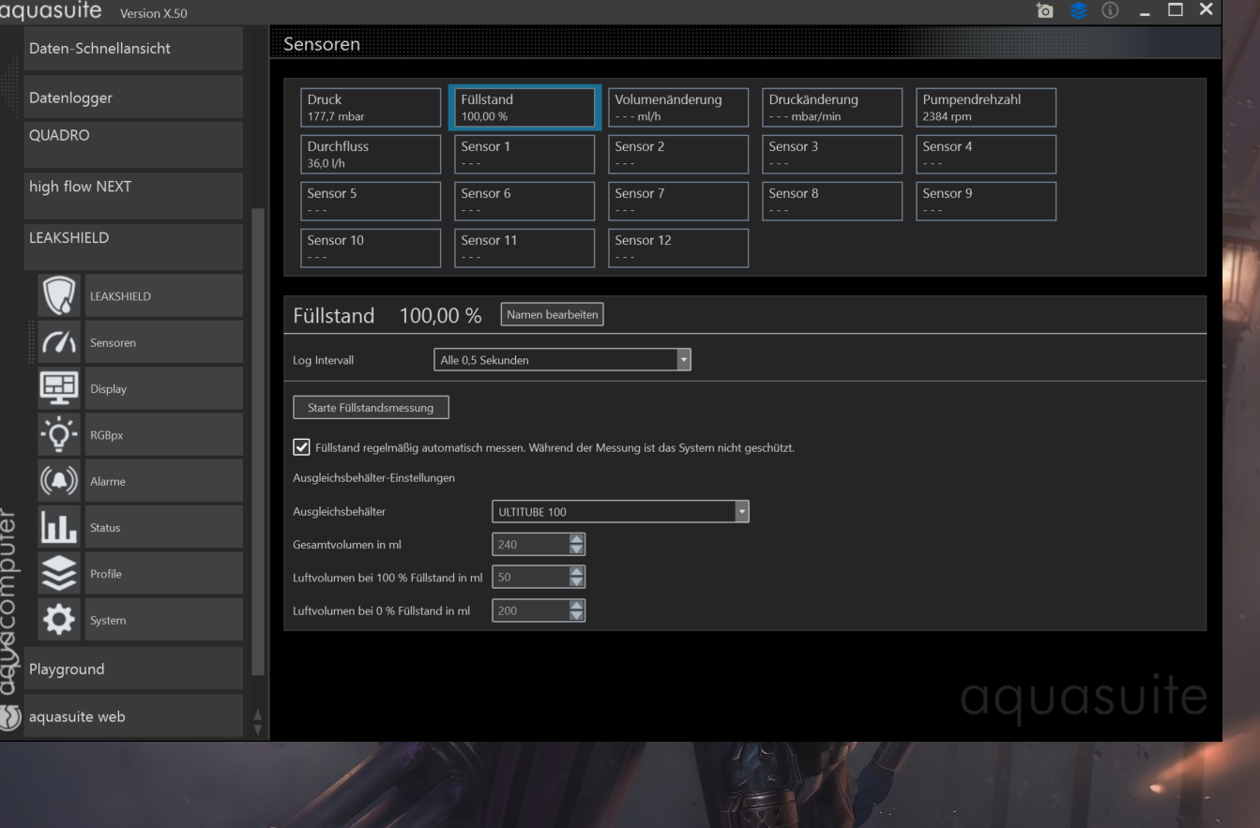Open Daten-Schnellansicht in the sidebar

(x=133, y=49)
